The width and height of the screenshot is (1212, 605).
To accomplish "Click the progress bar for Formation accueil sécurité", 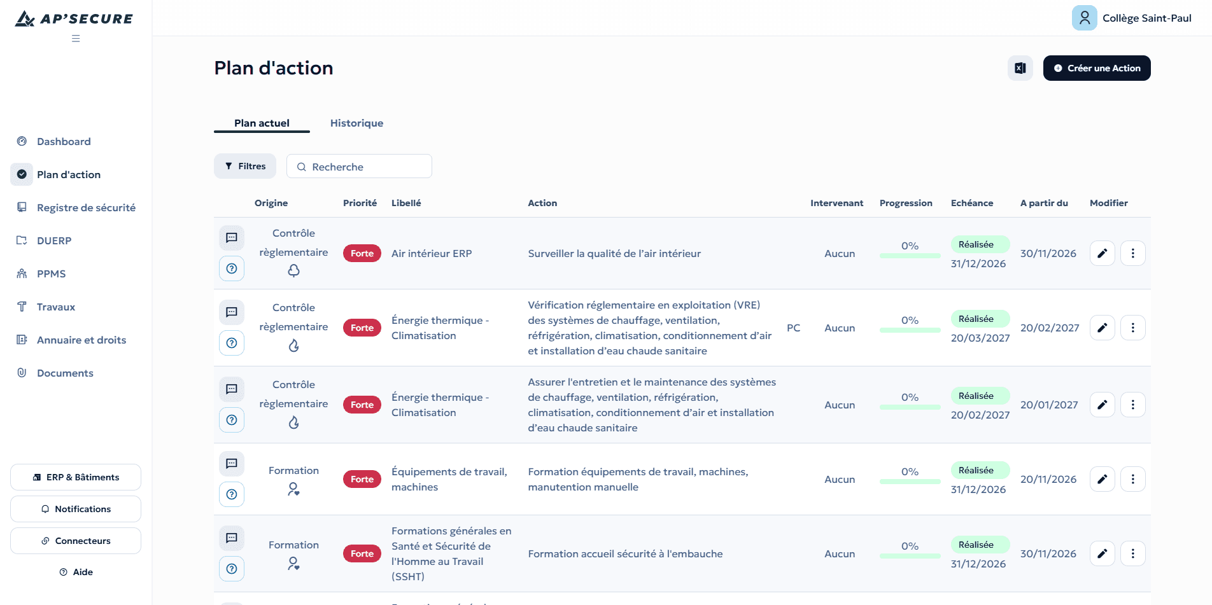I will [910, 556].
